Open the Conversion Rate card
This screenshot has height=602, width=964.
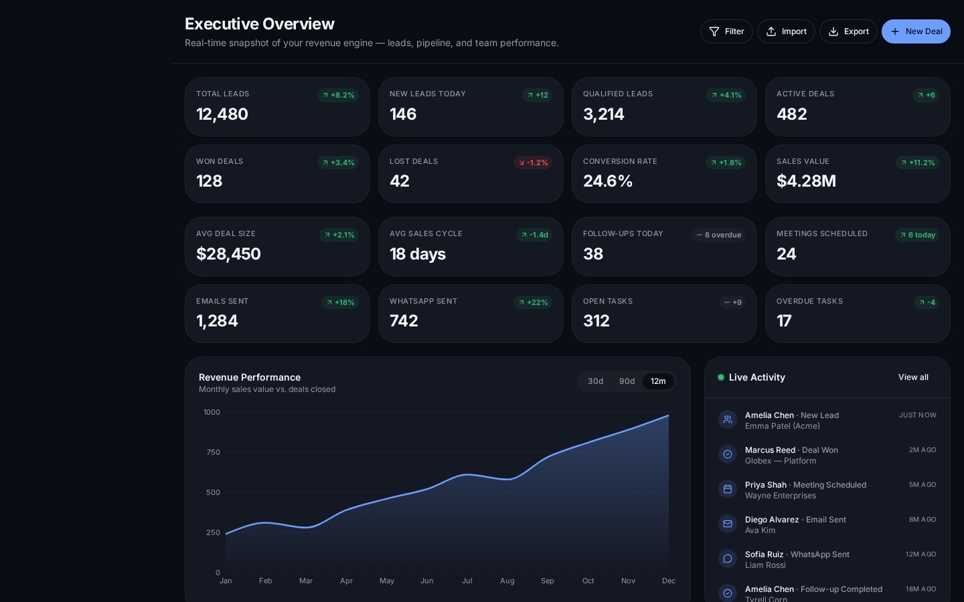[664, 174]
